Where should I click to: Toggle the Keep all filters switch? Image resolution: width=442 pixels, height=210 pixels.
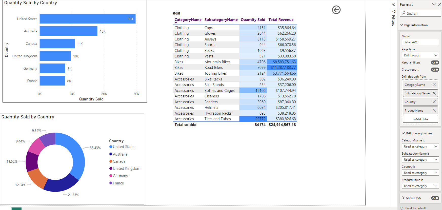(x=435, y=62)
